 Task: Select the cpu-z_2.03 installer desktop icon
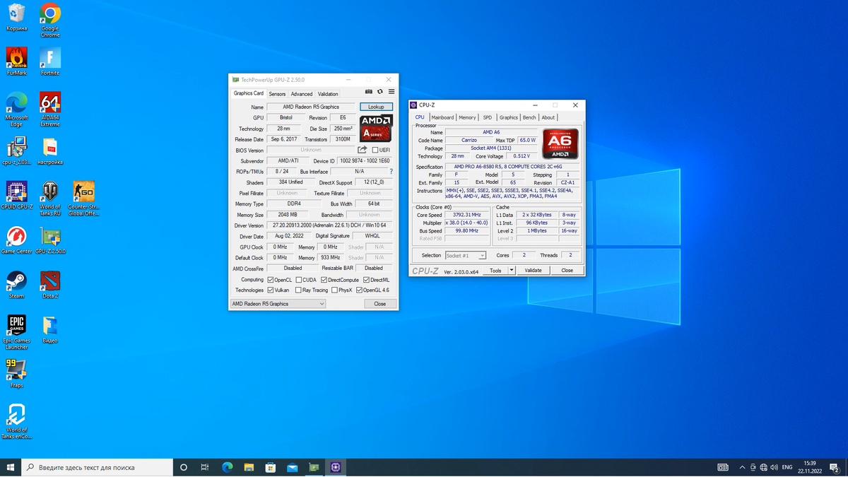pyautogui.click(x=16, y=151)
